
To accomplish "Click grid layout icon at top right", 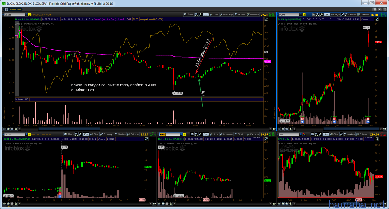I will pyautogui.click(x=374, y=9).
